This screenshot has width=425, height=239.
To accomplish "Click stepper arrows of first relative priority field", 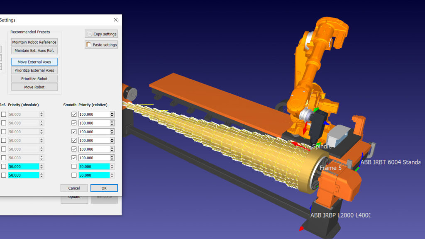I will click(x=112, y=115).
